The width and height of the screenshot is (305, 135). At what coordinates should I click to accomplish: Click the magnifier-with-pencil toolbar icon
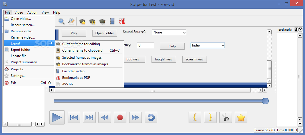71,21
